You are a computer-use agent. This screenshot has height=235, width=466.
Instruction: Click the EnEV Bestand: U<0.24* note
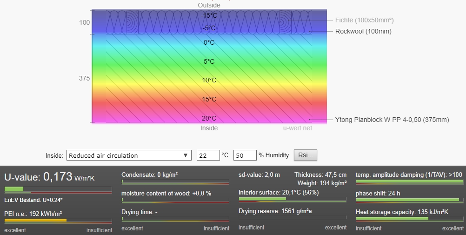pos(33,200)
